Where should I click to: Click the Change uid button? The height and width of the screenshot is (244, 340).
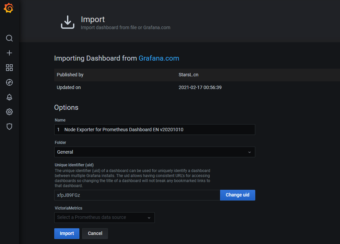point(237,195)
